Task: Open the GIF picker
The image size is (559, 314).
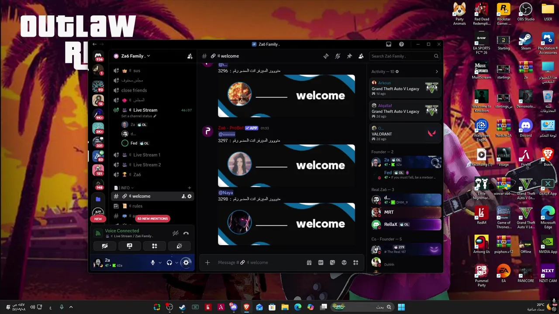Action: click(x=321, y=263)
